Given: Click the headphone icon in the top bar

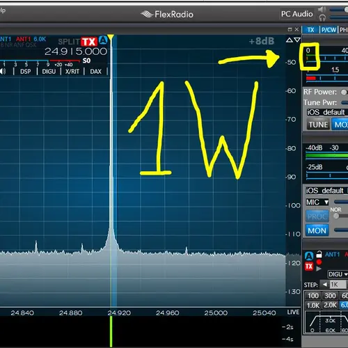Looking at the screenshot, I should [x=322, y=17].
